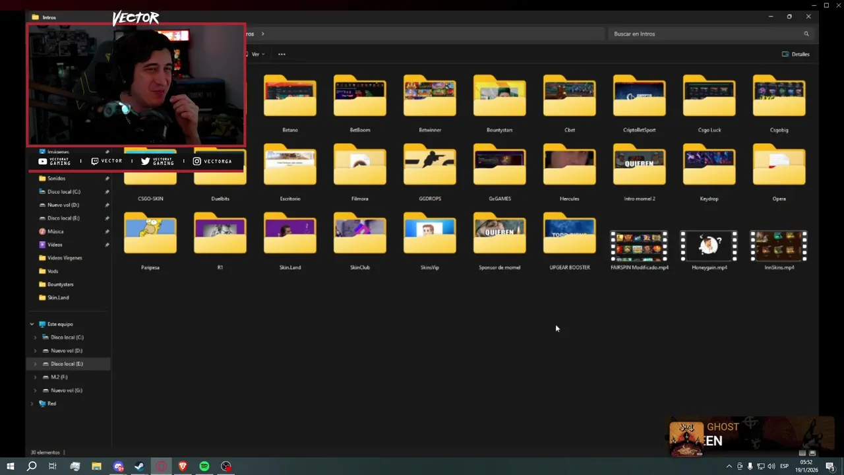Open Música in the sidebar

pos(55,232)
